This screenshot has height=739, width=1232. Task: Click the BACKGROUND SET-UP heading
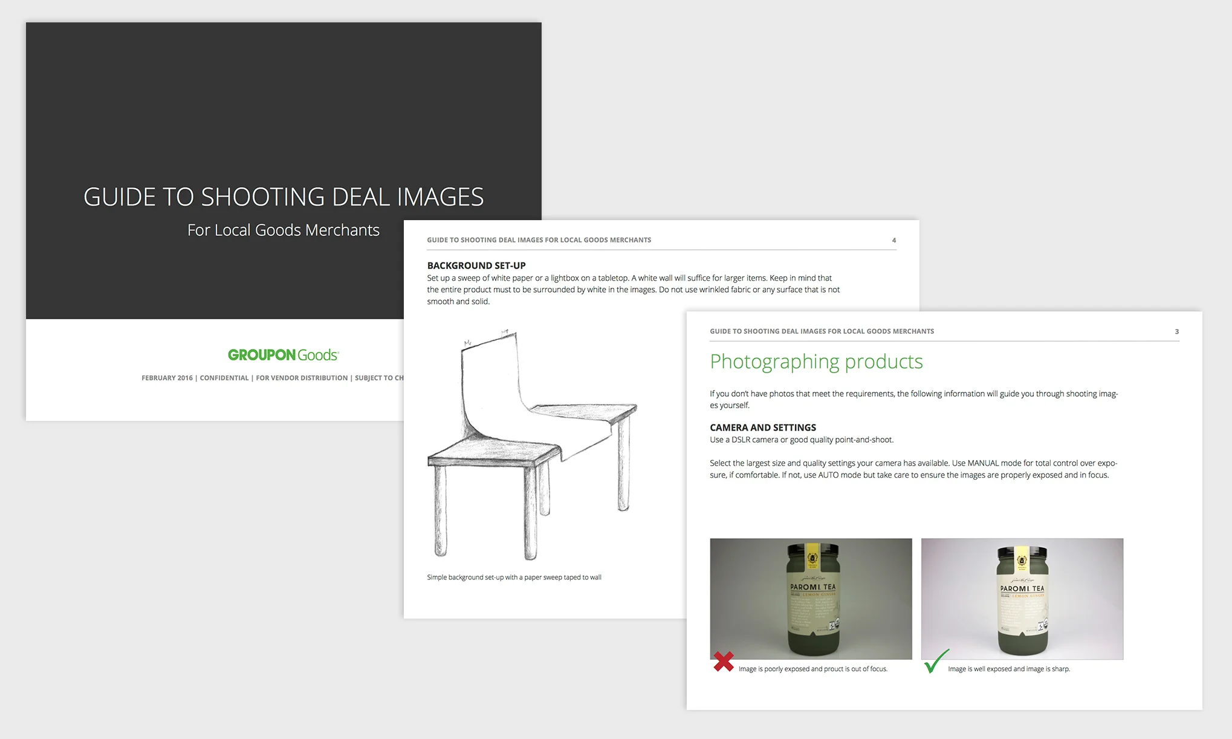(476, 265)
